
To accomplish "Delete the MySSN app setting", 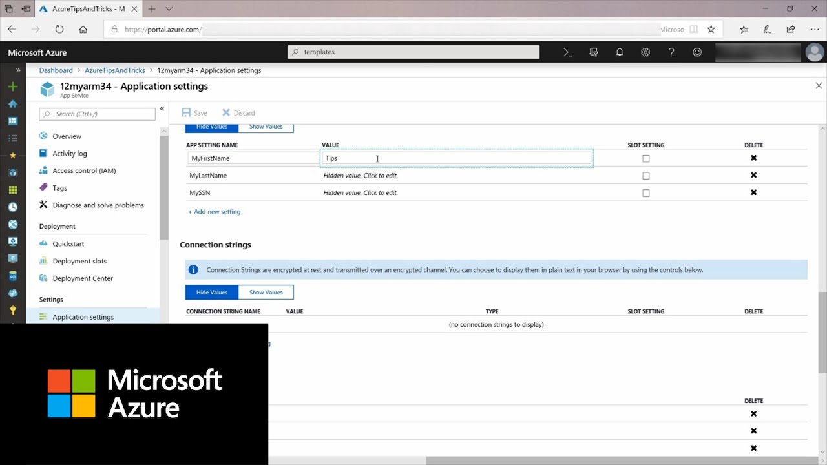I will (753, 192).
